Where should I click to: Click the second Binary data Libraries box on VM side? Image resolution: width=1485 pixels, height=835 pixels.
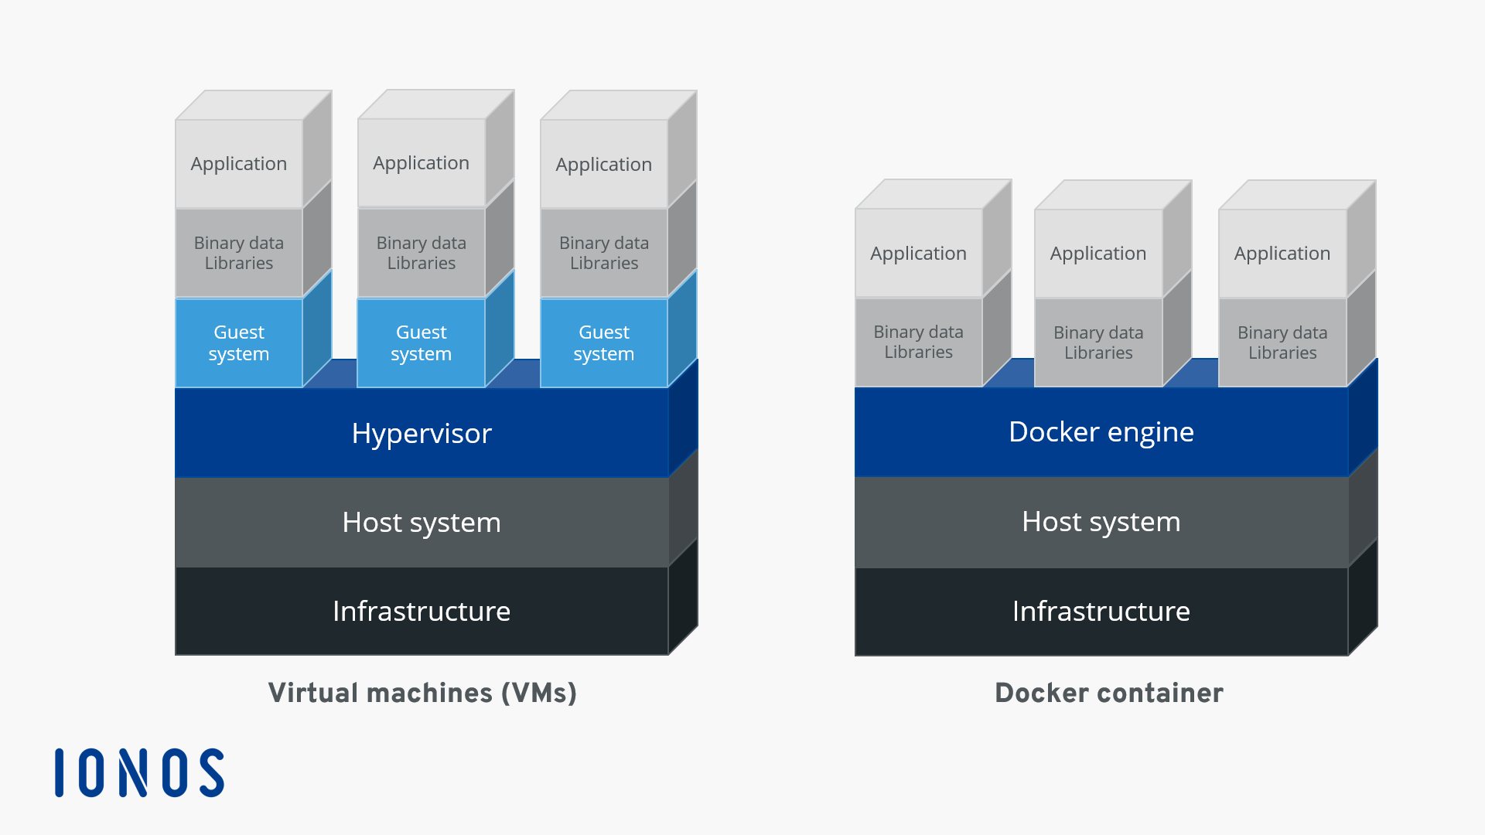[421, 253]
